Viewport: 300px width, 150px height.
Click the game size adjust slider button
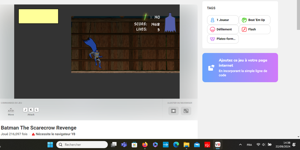173,111
